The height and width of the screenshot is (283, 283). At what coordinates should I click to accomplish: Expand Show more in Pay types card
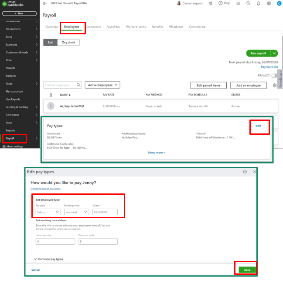coord(157,153)
